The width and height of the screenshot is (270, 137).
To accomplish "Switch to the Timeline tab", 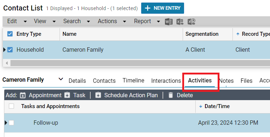I will click(134, 80).
